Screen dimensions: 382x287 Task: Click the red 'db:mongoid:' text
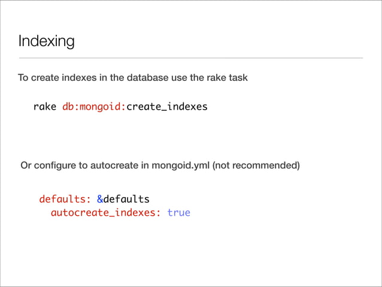click(94, 107)
